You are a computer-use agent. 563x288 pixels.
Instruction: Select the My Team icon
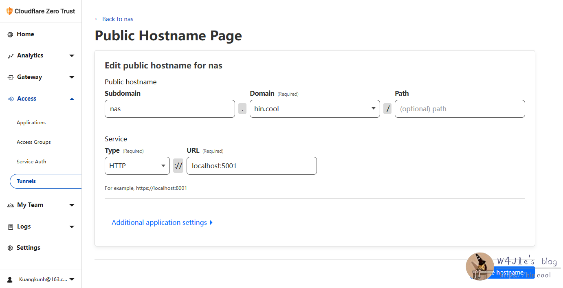click(10, 205)
